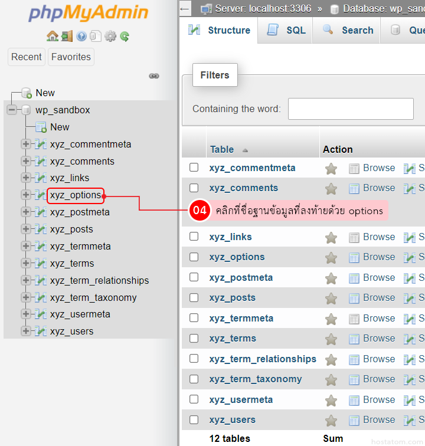The width and height of the screenshot is (425, 446).
Task: Open the Recent tables button
Action: (x=27, y=57)
